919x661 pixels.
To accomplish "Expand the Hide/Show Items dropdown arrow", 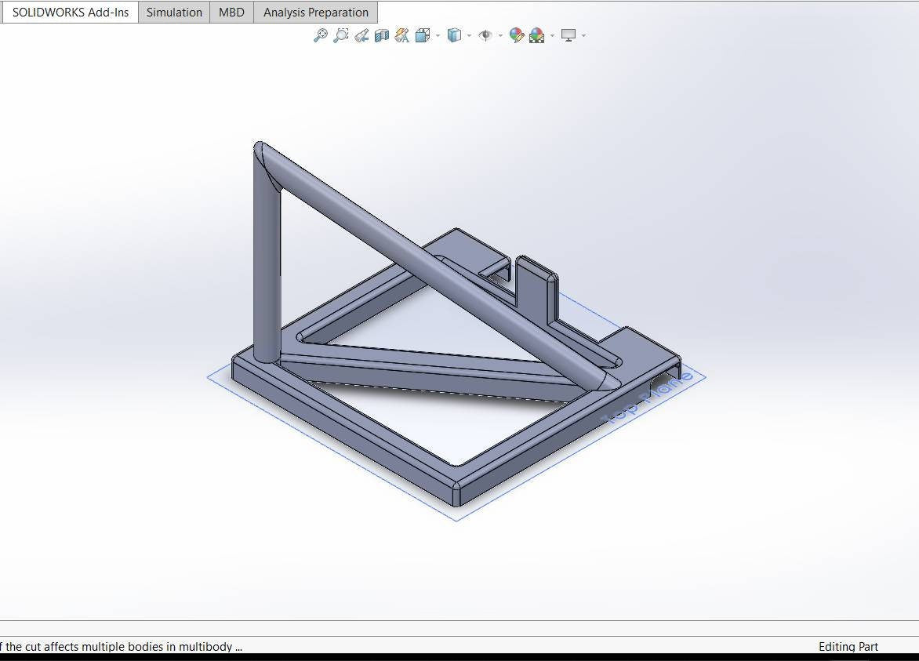I will pyautogui.click(x=500, y=36).
